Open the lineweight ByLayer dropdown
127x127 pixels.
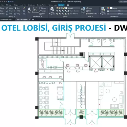[x=118, y=11]
